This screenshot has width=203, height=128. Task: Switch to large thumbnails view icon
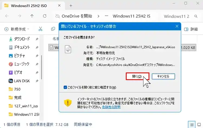199,124
